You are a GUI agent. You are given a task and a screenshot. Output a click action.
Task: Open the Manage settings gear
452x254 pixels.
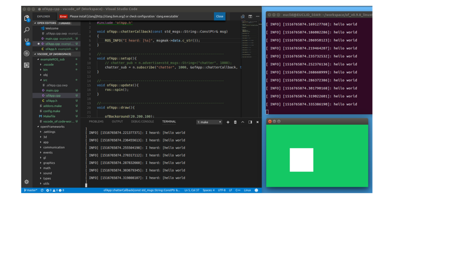(x=26, y=182)
